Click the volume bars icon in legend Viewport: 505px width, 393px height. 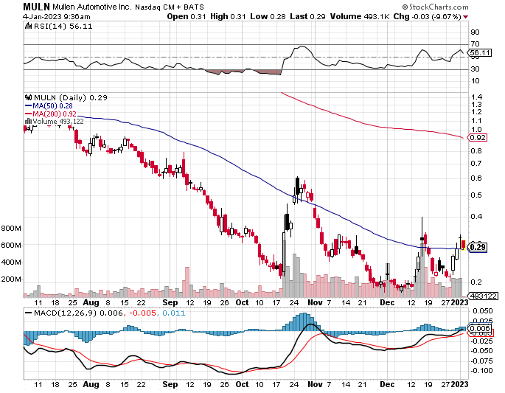pos(28,122)
